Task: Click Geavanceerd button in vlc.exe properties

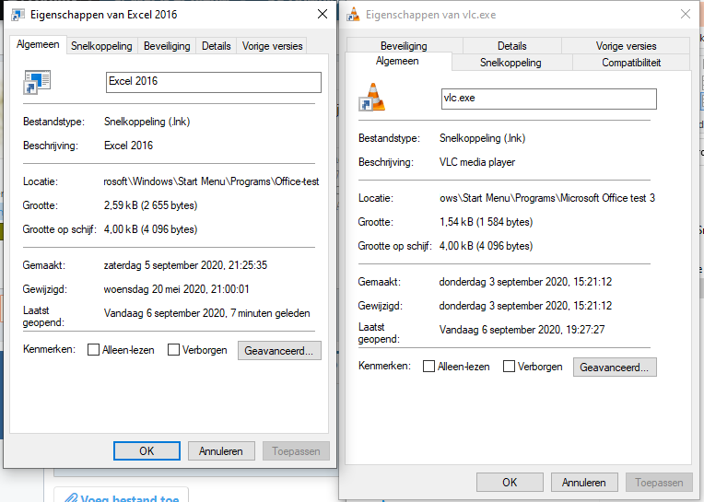Action: 615,367
